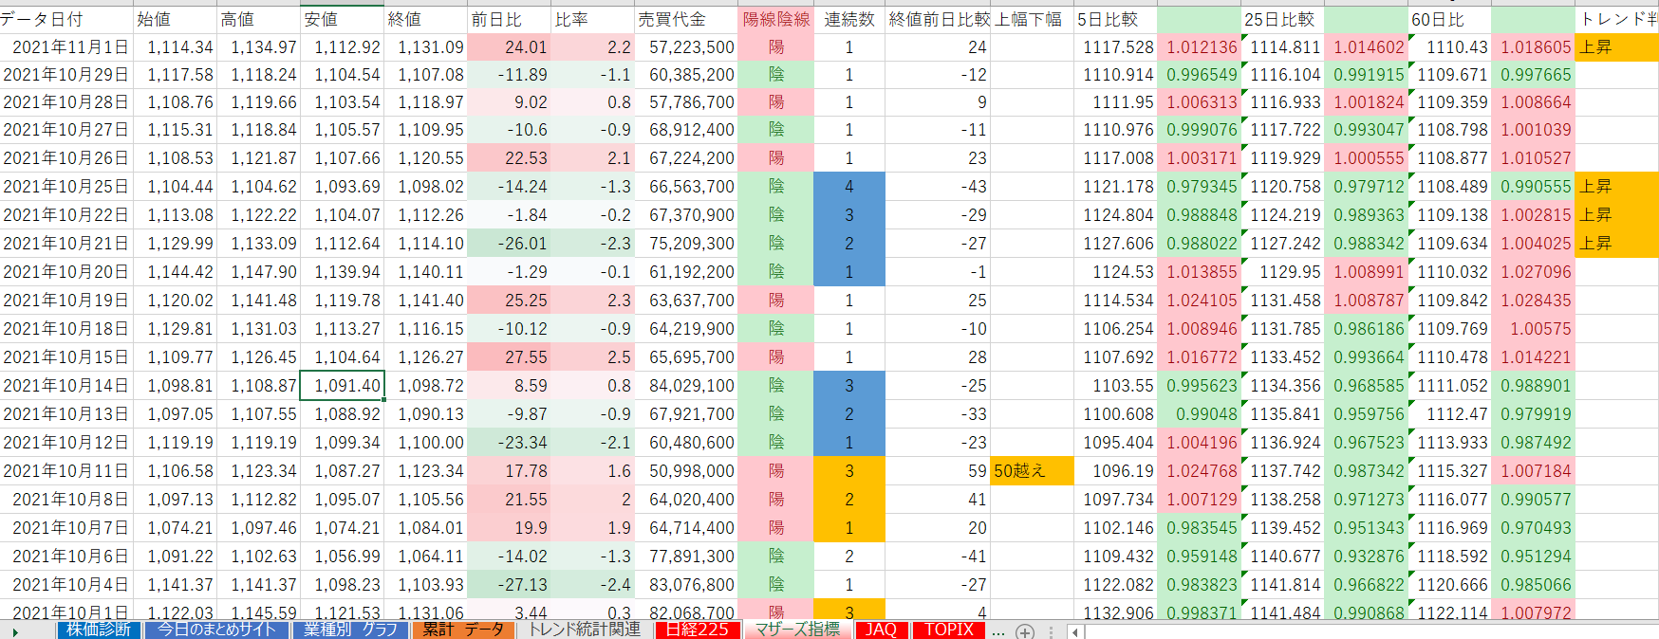
Task: Click the 25日比較 ratio 0.932876
Action: 1366,557
